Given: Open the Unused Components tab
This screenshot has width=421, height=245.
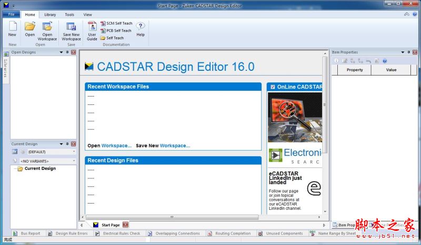Looking at the screenshot, I should tap(280, 233).
